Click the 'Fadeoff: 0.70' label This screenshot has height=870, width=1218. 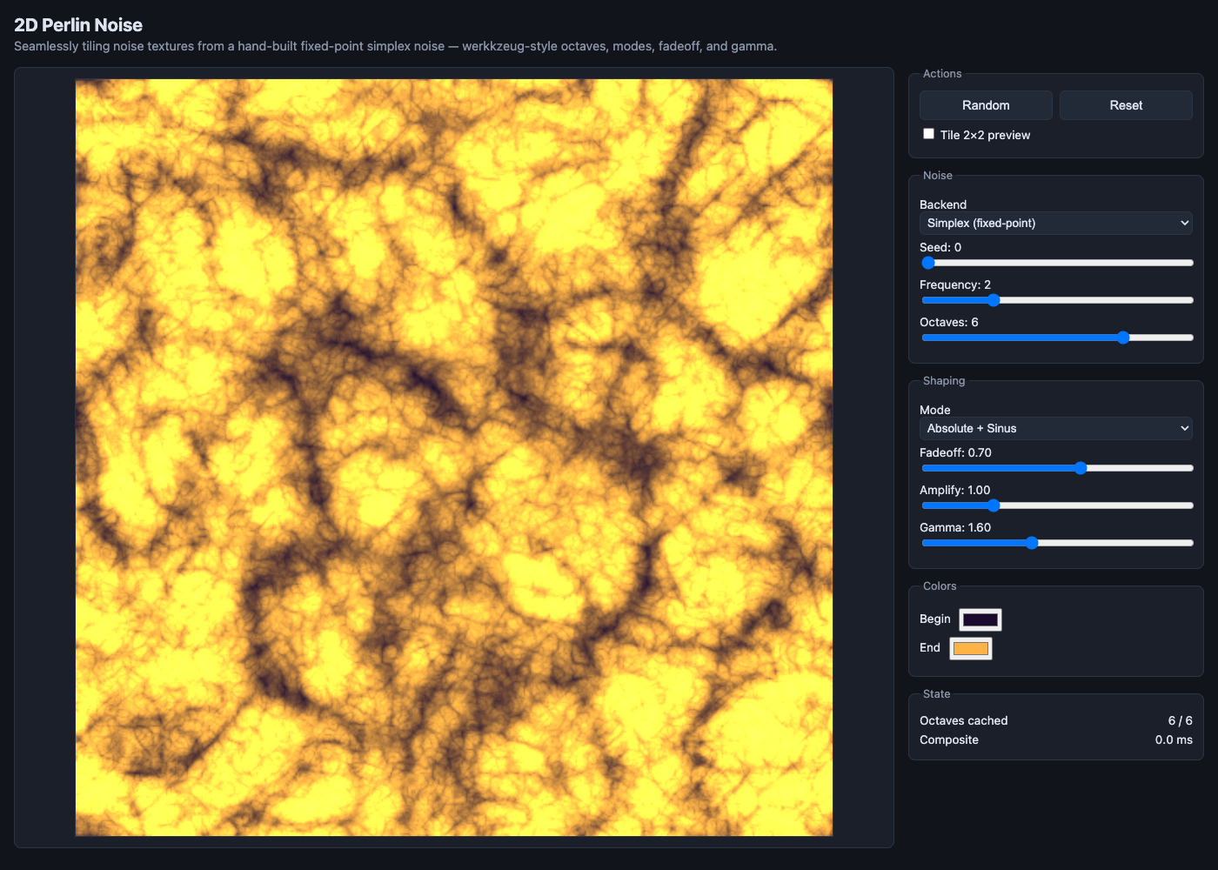(955, 452)
